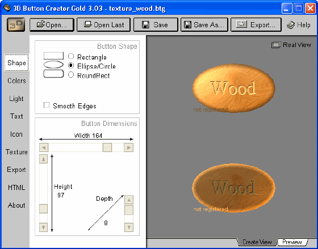The image size is (318, 249).
Task: Click the Depth scrollbar up arrow
Action: pyautogui.click(x=129, y=200)
